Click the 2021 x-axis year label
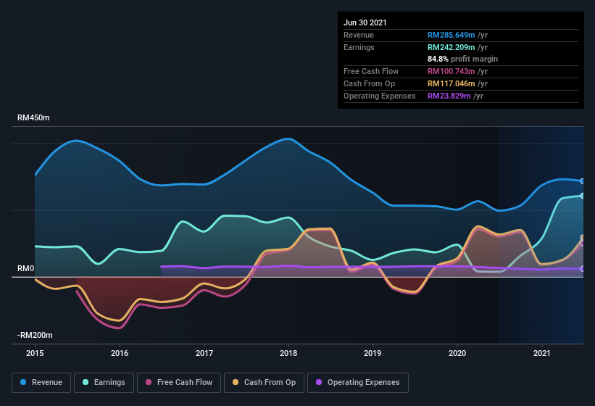The width and height of the screenshot is (595, 406). [542, 353]
